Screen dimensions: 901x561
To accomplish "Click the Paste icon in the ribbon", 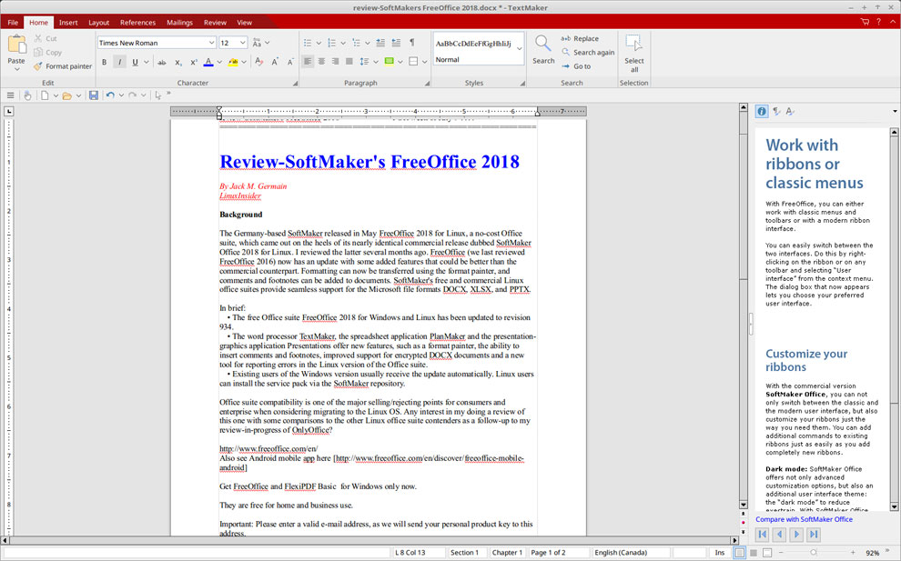I will (16, 45).
